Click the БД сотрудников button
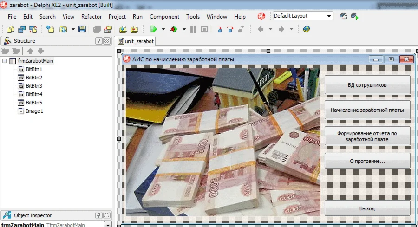 pos(367,85)
